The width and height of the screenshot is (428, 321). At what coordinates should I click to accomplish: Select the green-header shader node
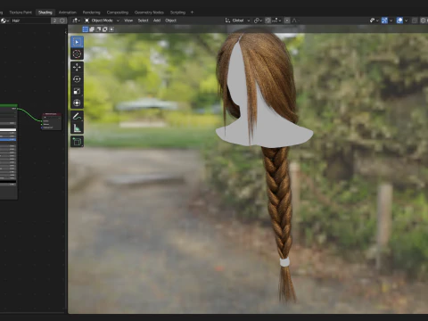coord(9,152)
